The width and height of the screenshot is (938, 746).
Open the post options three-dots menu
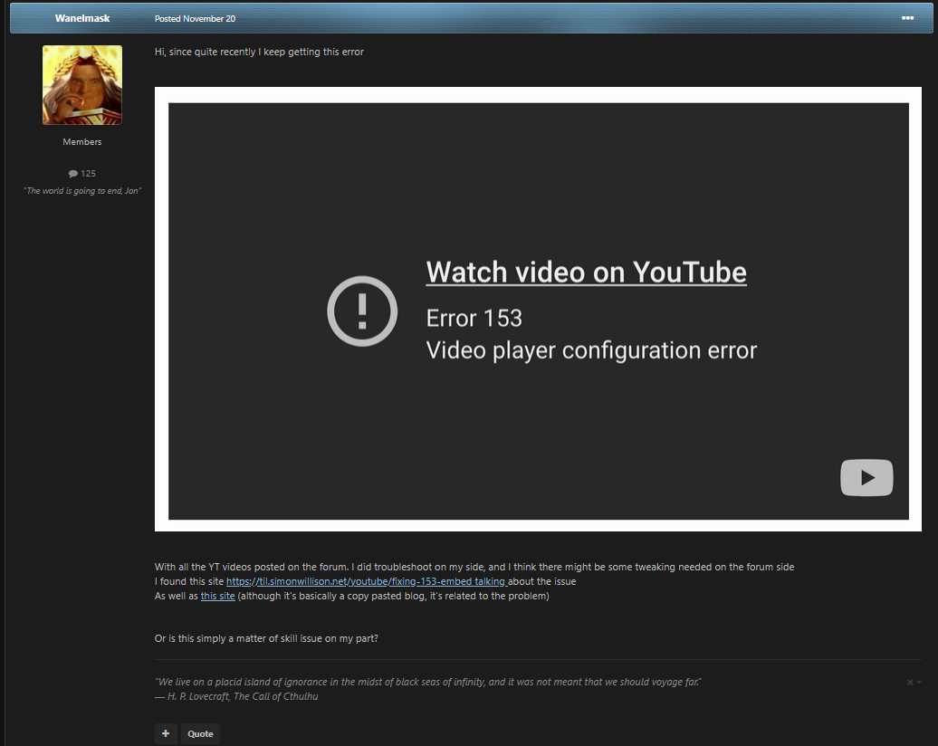(907, 18)
